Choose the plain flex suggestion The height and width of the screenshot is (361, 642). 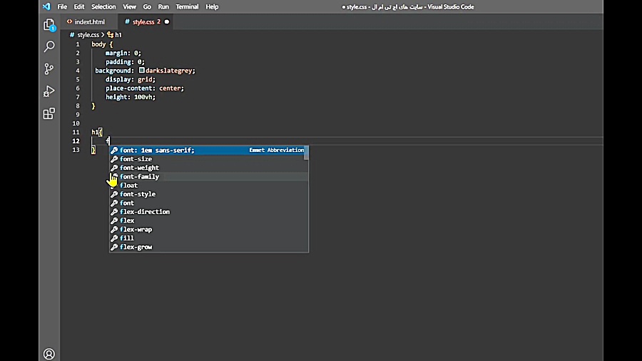click(x=209, y=220)
